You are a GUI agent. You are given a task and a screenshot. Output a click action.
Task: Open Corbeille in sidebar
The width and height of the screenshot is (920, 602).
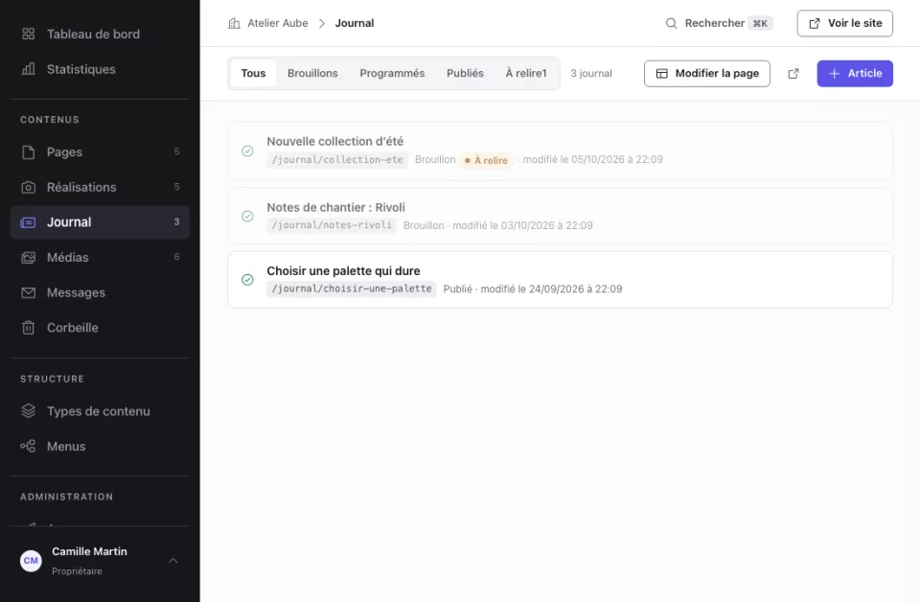point(100,328)
